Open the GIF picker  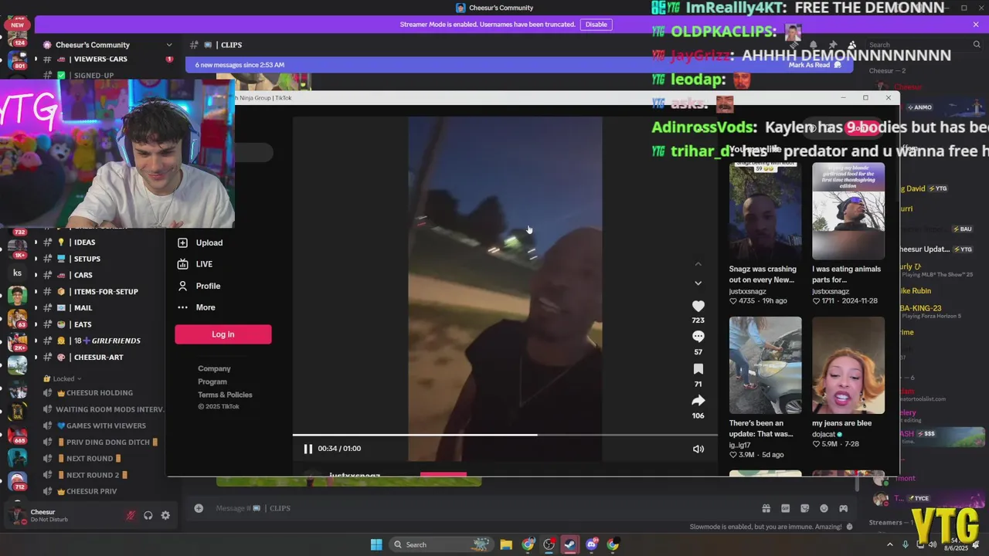coord(785,508)
